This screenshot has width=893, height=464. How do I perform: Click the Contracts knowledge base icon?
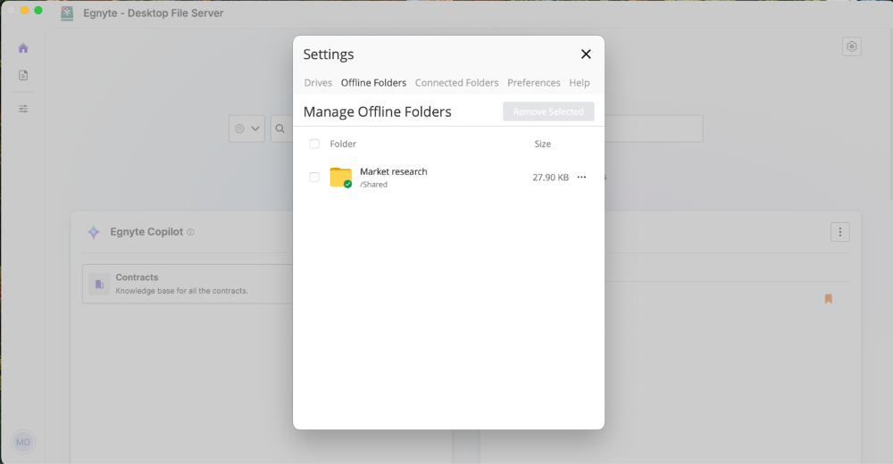(99, 284)
